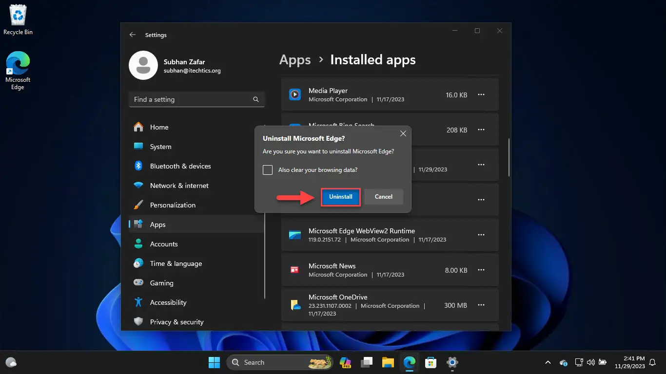
Task: Click the Microsoft OneDrive app icon
Action: tap(295, 305)
